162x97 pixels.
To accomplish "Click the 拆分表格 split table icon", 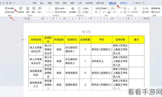I will click(56, 8).
